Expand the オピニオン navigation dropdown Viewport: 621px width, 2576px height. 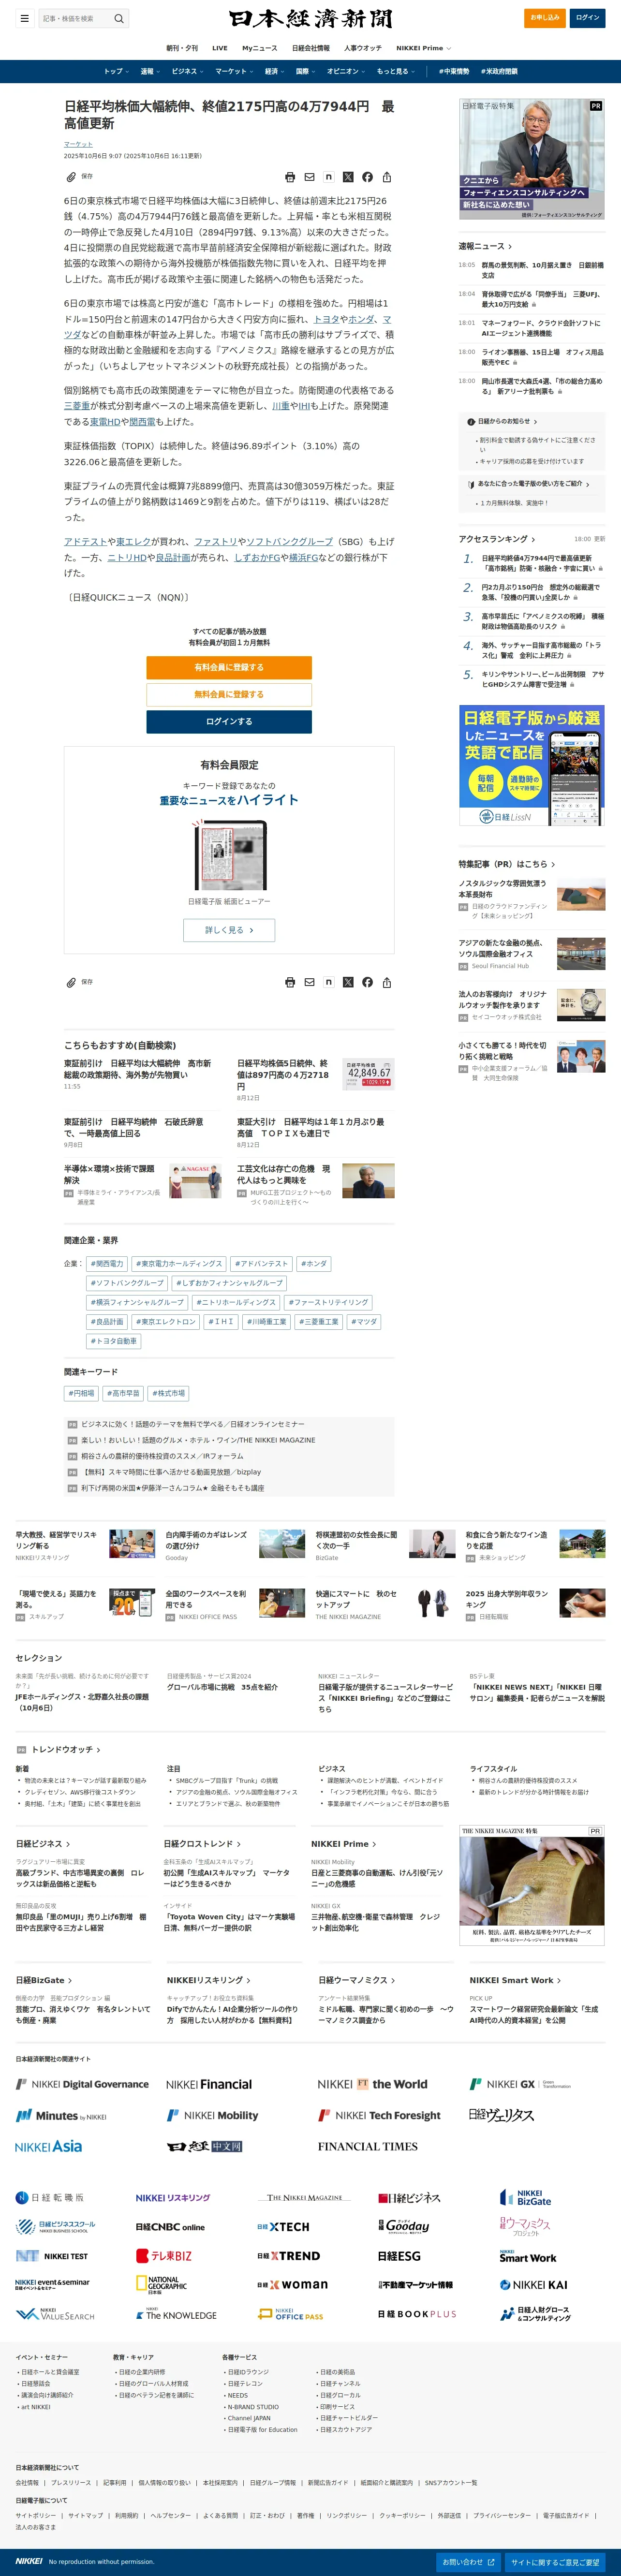click(x=346, y=72)
